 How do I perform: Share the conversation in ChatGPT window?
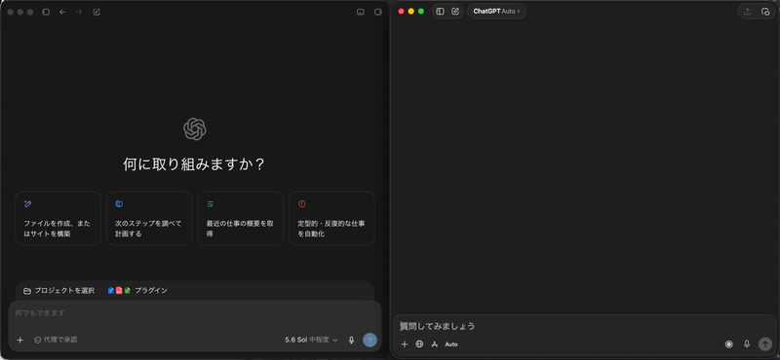pos(747,12)
